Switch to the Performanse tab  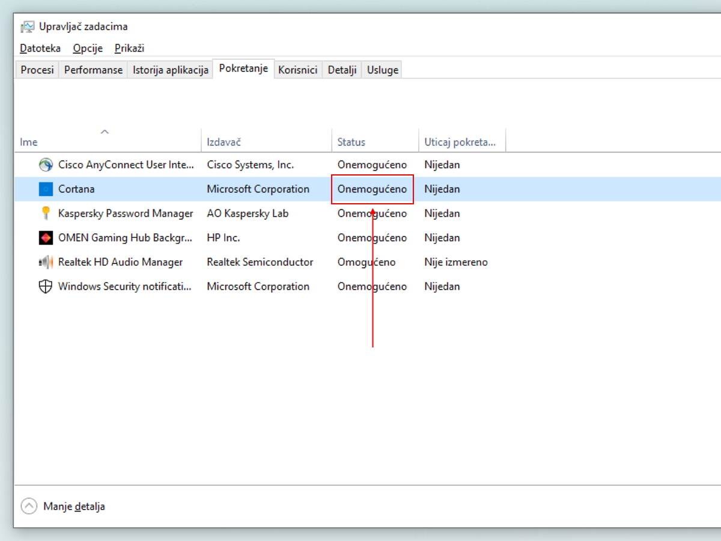click(x=93, y=69)
